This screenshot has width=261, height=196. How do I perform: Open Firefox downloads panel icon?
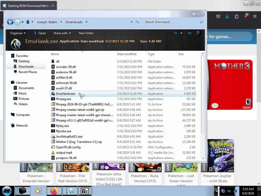tap(227, 16)
